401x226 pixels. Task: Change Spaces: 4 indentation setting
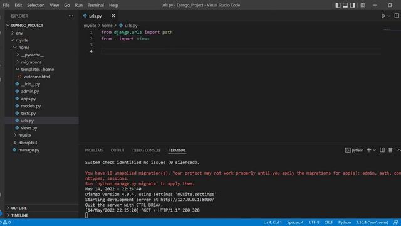point(295,222)
